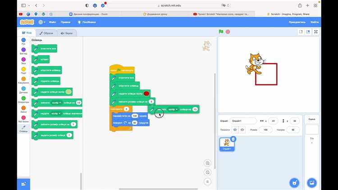
Task: Click the red stop button
Action: [228, 32]
